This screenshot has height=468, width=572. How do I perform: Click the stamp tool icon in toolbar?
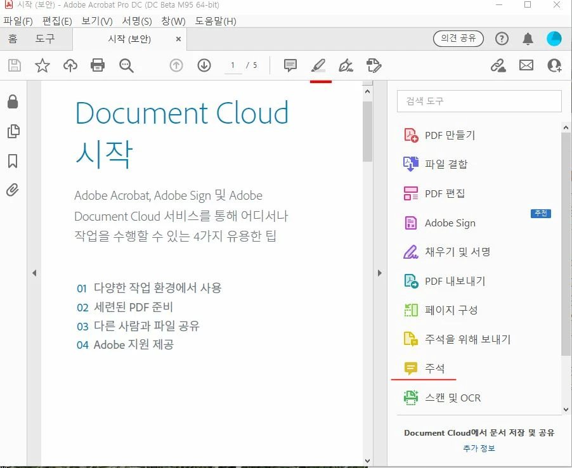[374, 66]
